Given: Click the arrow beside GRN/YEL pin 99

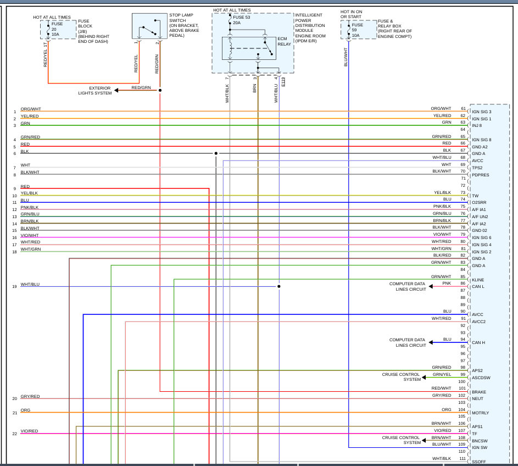Looking at the screenshot, I should tap(426, 377).
